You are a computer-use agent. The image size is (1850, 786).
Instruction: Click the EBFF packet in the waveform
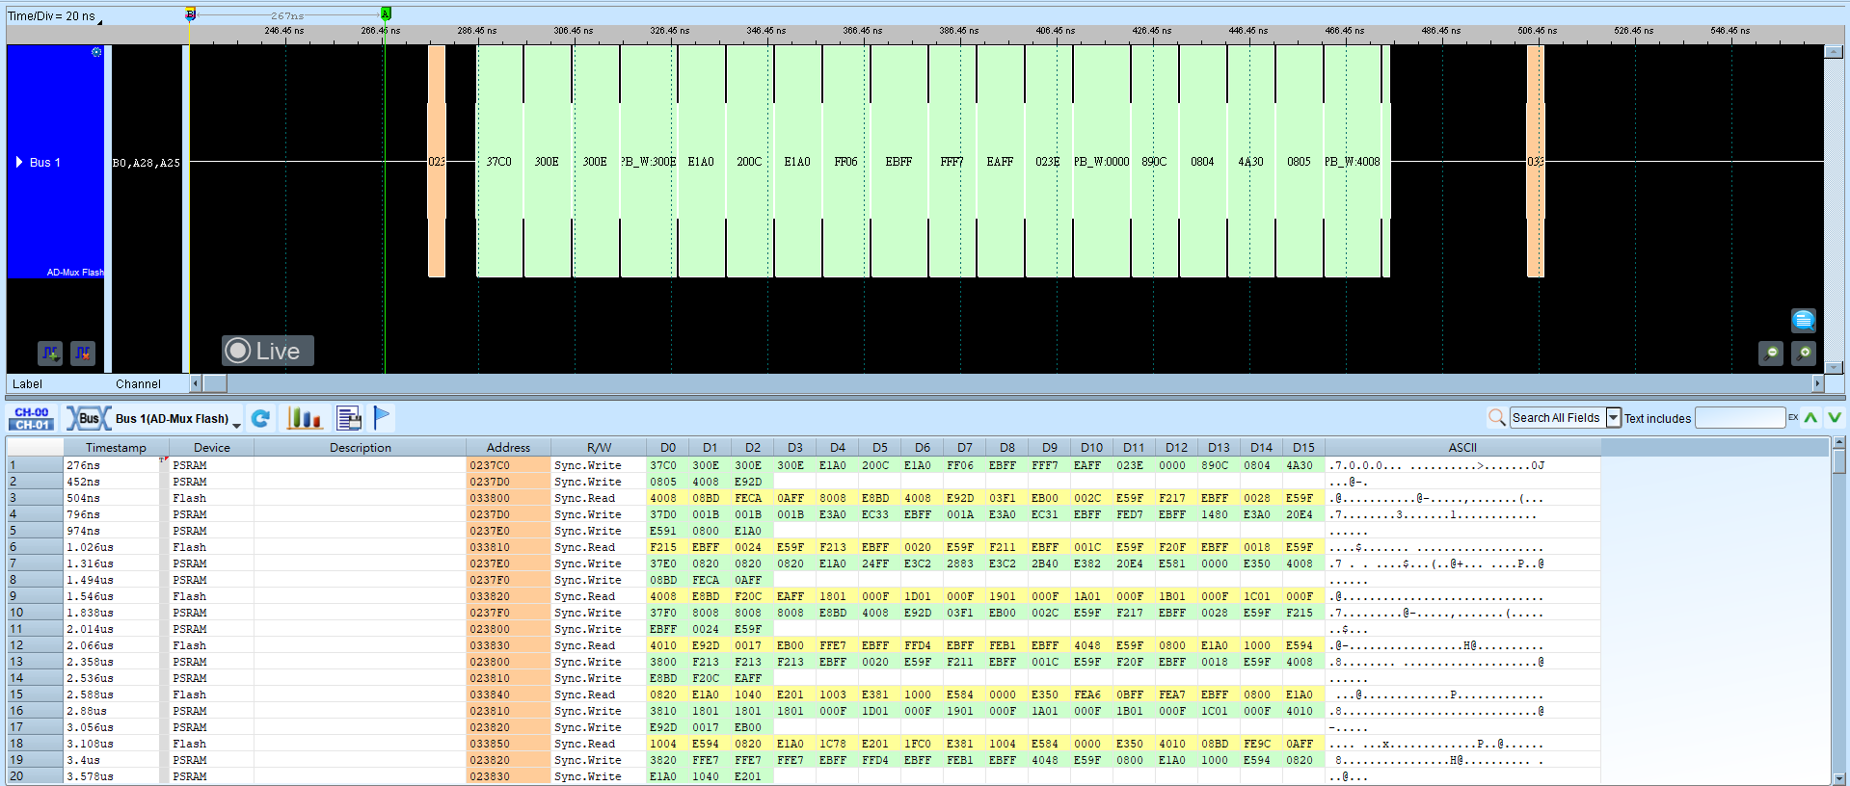coord(898,162)
